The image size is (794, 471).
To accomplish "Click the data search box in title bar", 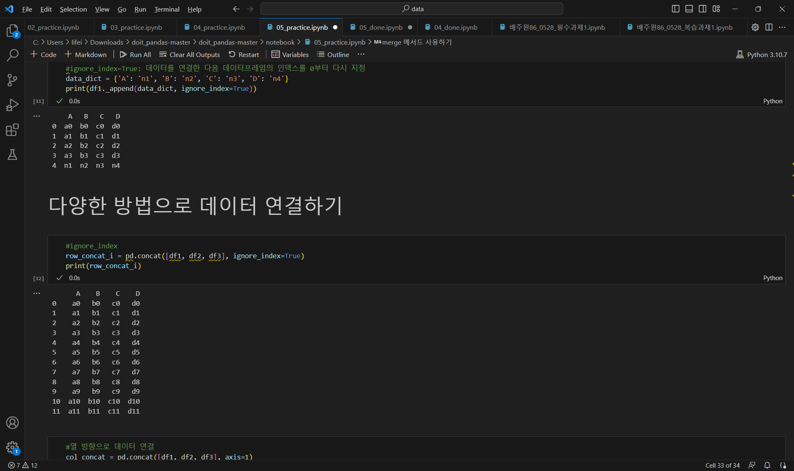I will tap(411, 9).
